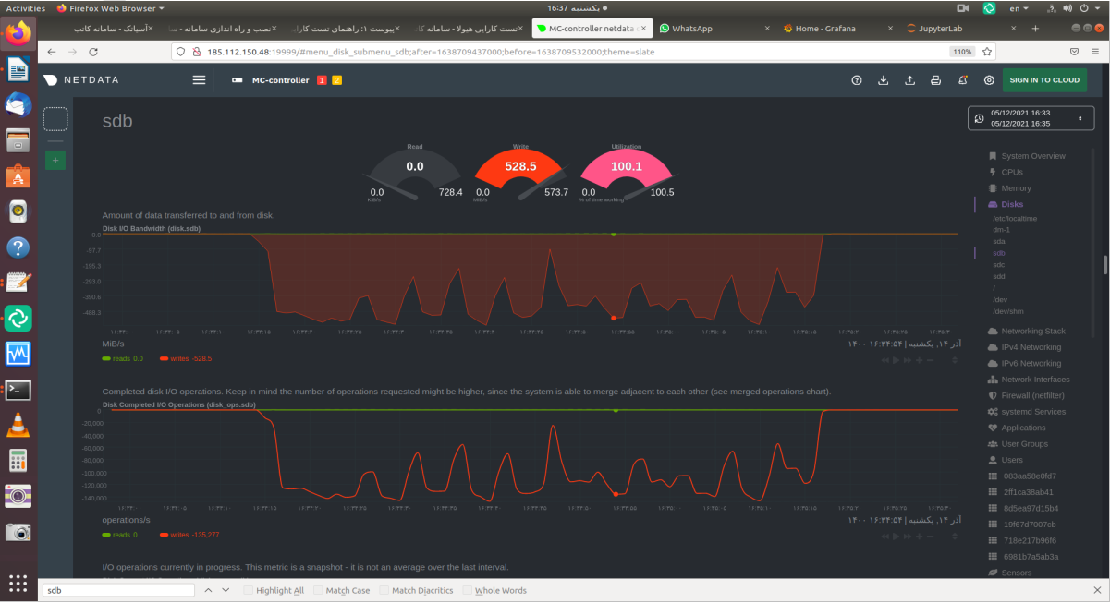This screenshot has height=603, width=1110.
Task: Open the en keyboard language indicator
Action: pyautogui.click(x=1019, y=7)
